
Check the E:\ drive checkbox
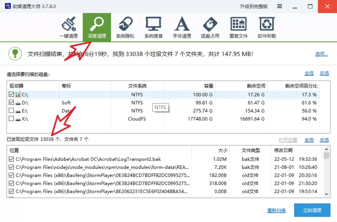click(11, 111)
